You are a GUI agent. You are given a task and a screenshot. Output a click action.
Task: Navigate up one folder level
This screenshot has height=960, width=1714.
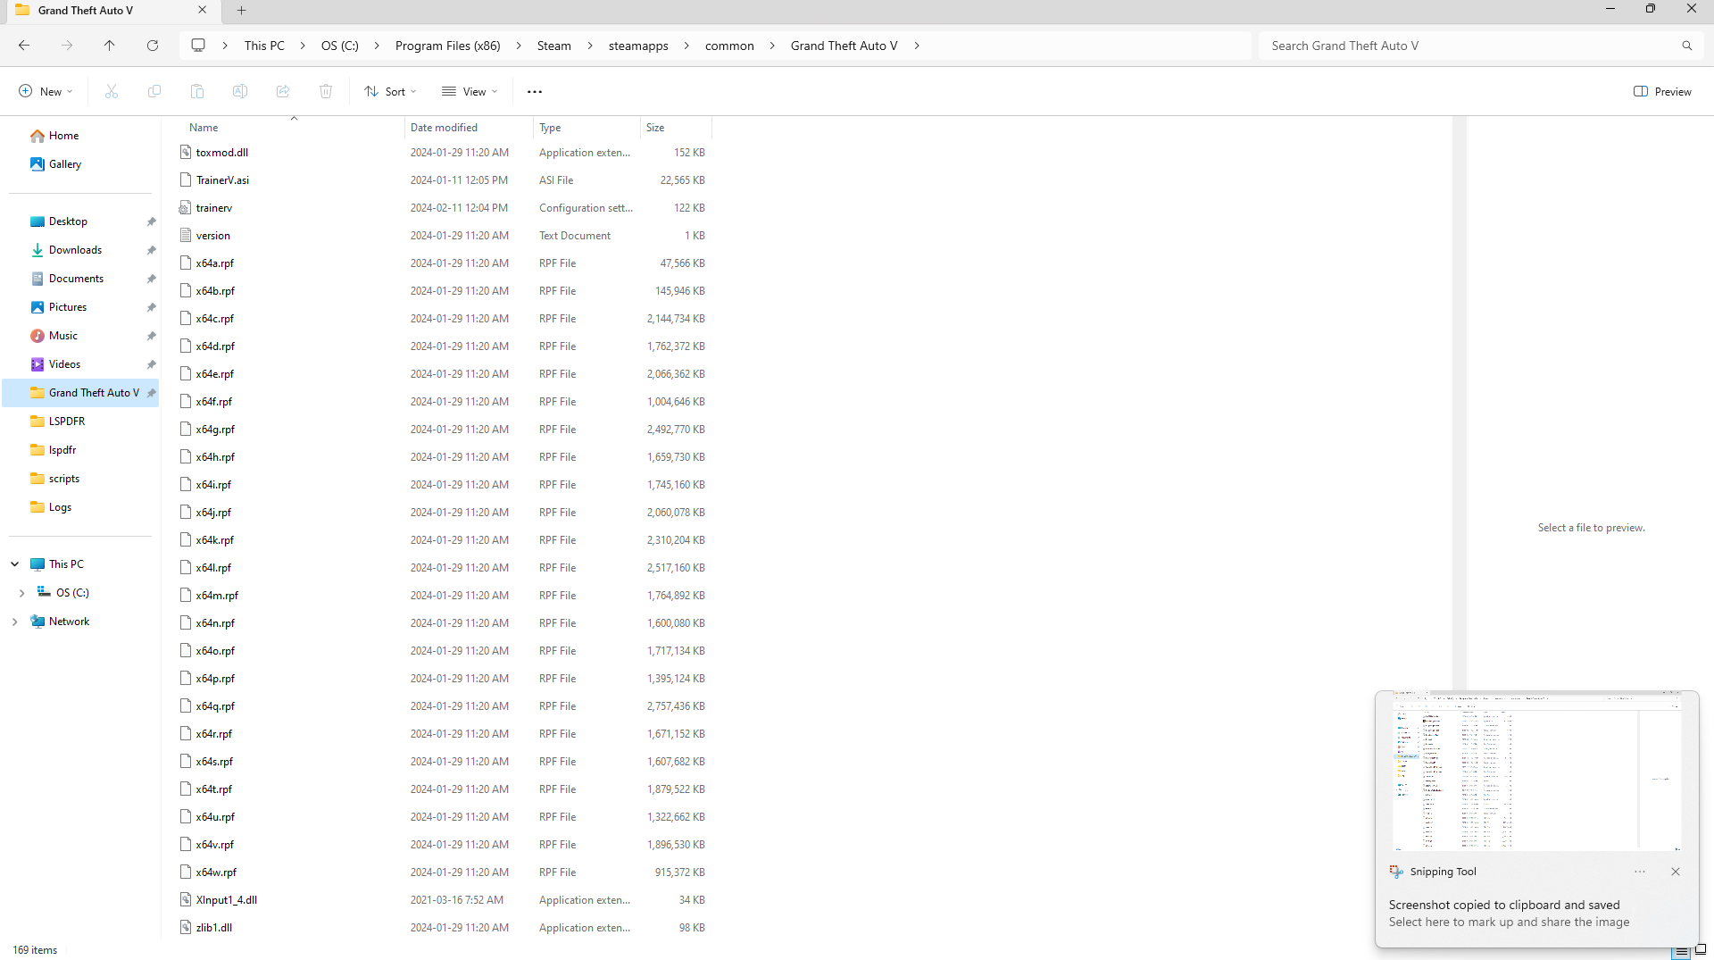[110, 46]
